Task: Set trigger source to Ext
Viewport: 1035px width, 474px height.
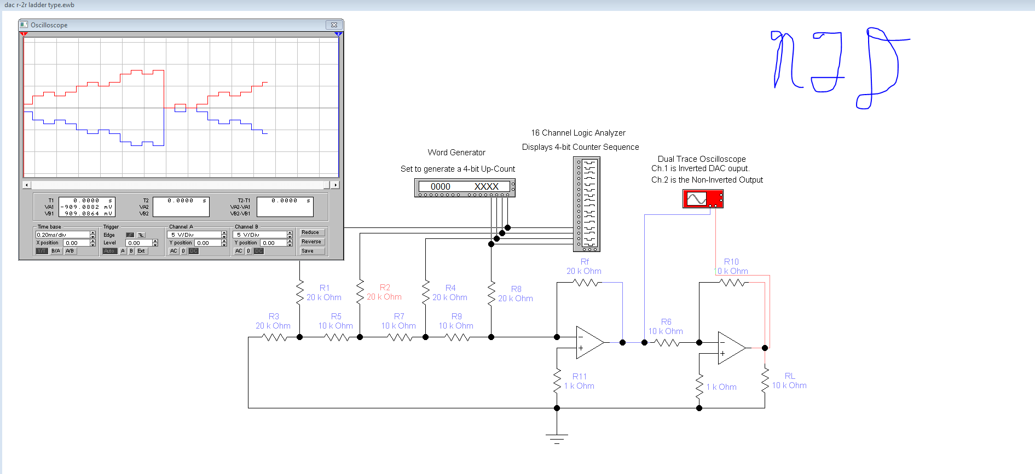Action: [141, 251]
